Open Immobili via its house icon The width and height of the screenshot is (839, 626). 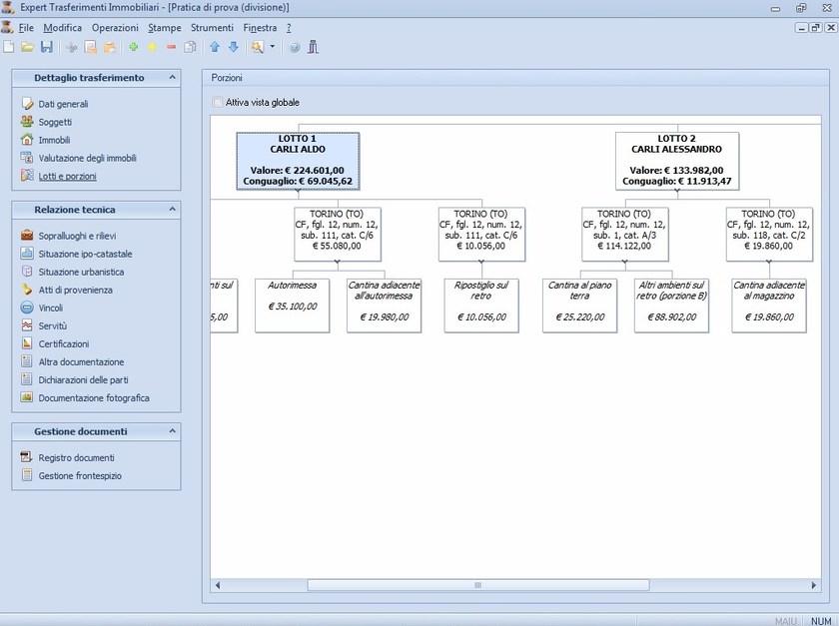tap(28, 140)
